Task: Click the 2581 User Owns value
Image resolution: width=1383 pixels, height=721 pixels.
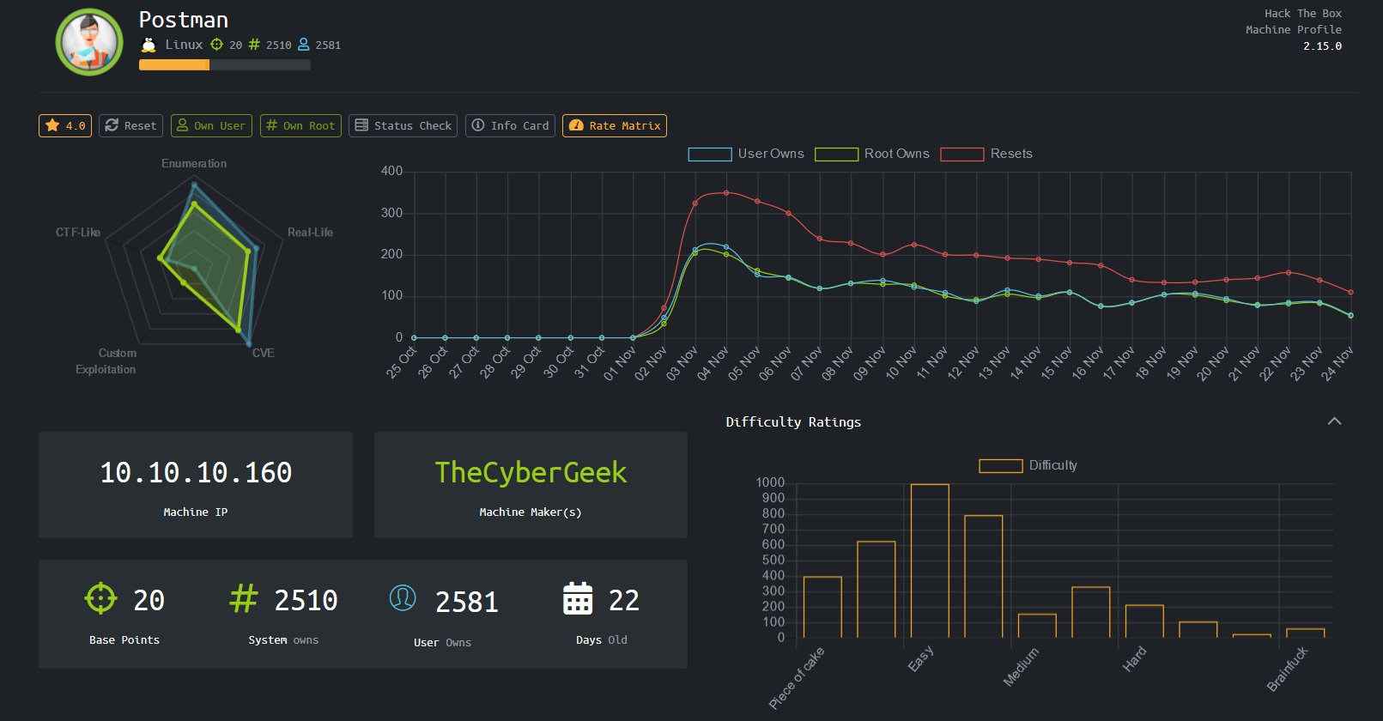Action: 466,602
